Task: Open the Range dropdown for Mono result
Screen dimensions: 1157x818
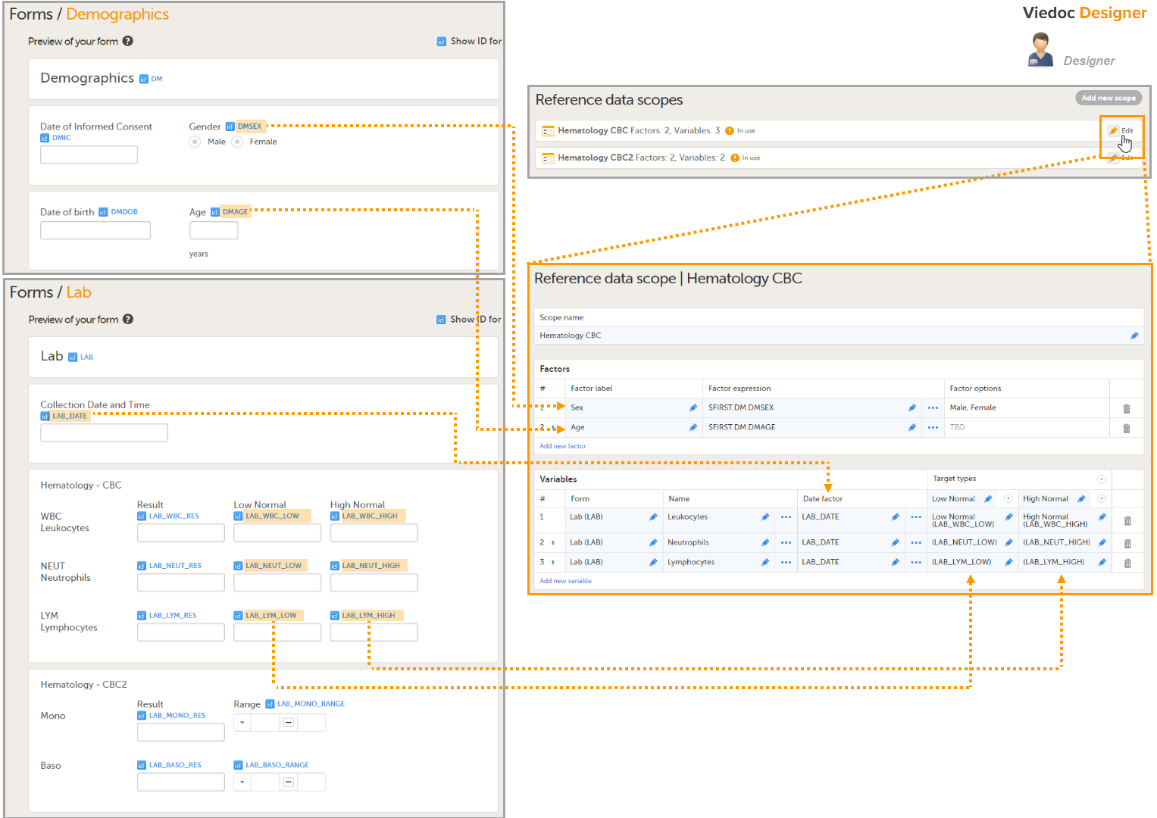Action: click(241, 722)
